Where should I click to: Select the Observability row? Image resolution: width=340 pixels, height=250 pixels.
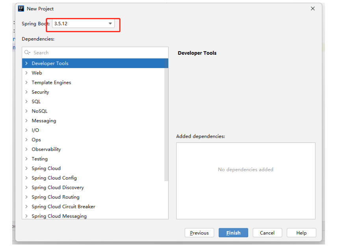[x=93, y=149]
